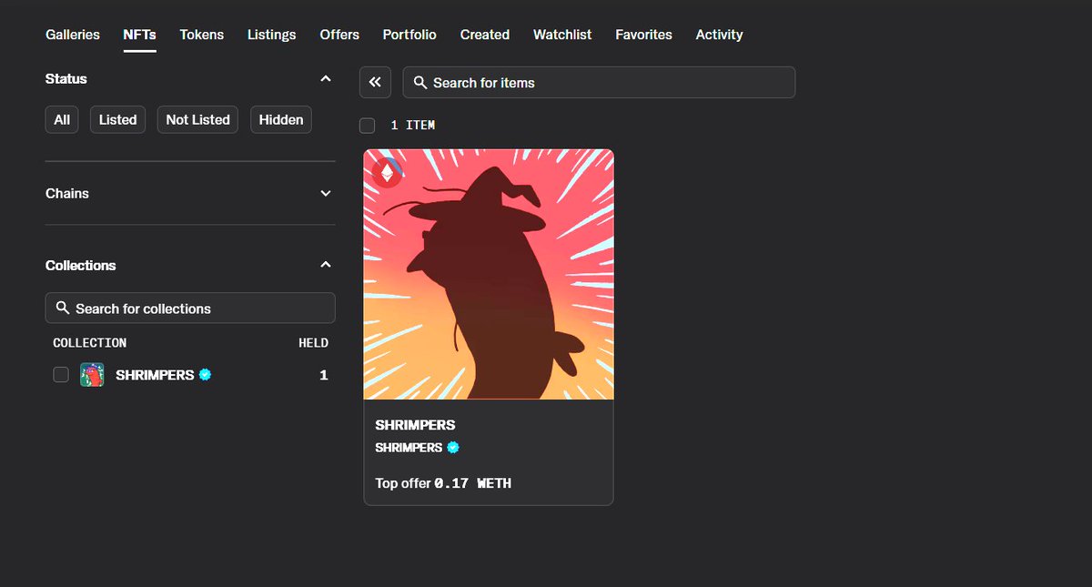Click the held count 1 for SHRIMPERS
Image resolution: width=1092 pixels, height=587 pixels.
point(323,375)
